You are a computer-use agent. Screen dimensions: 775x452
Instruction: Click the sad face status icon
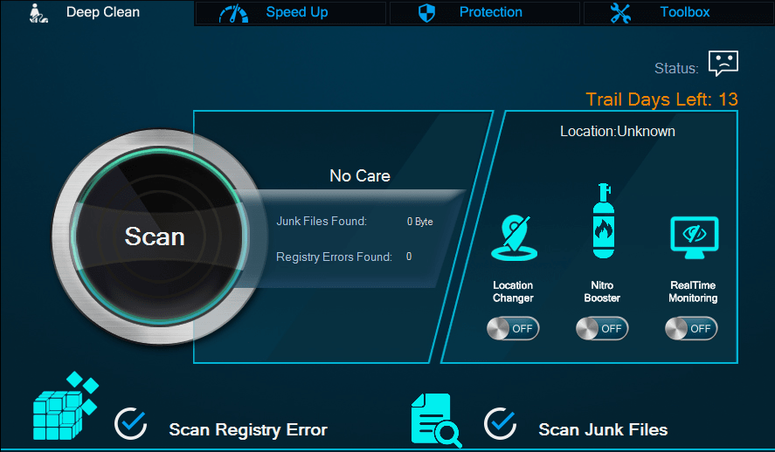(x=723, y=63)
